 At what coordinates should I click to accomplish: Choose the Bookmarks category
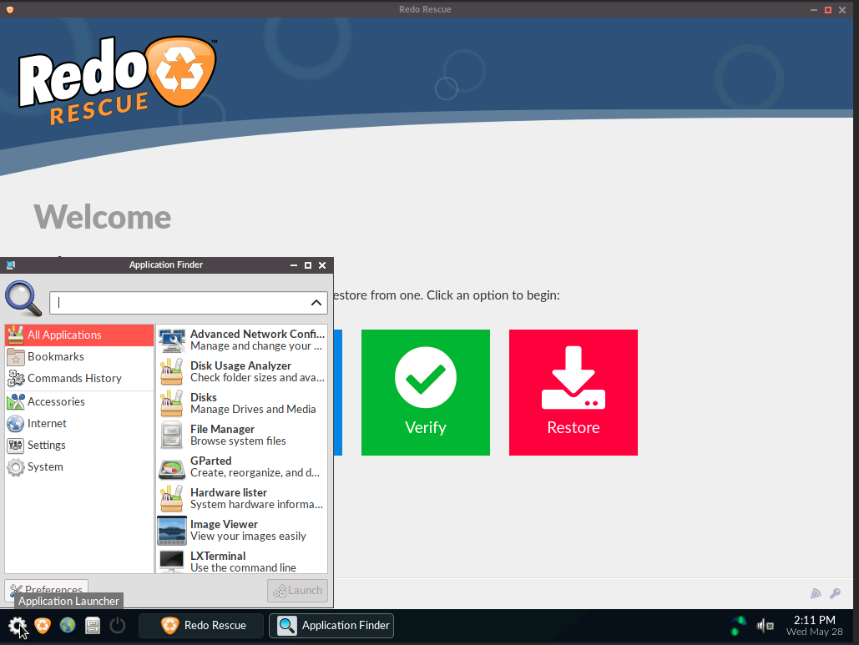click(79, 357)
